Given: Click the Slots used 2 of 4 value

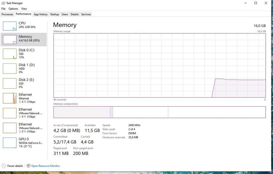Looking at the screenshot, I should (x=132, y=129).
